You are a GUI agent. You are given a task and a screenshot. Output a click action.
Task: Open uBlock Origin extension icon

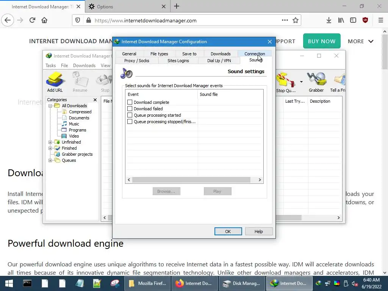pyautogui.click(x=365, y=20)
